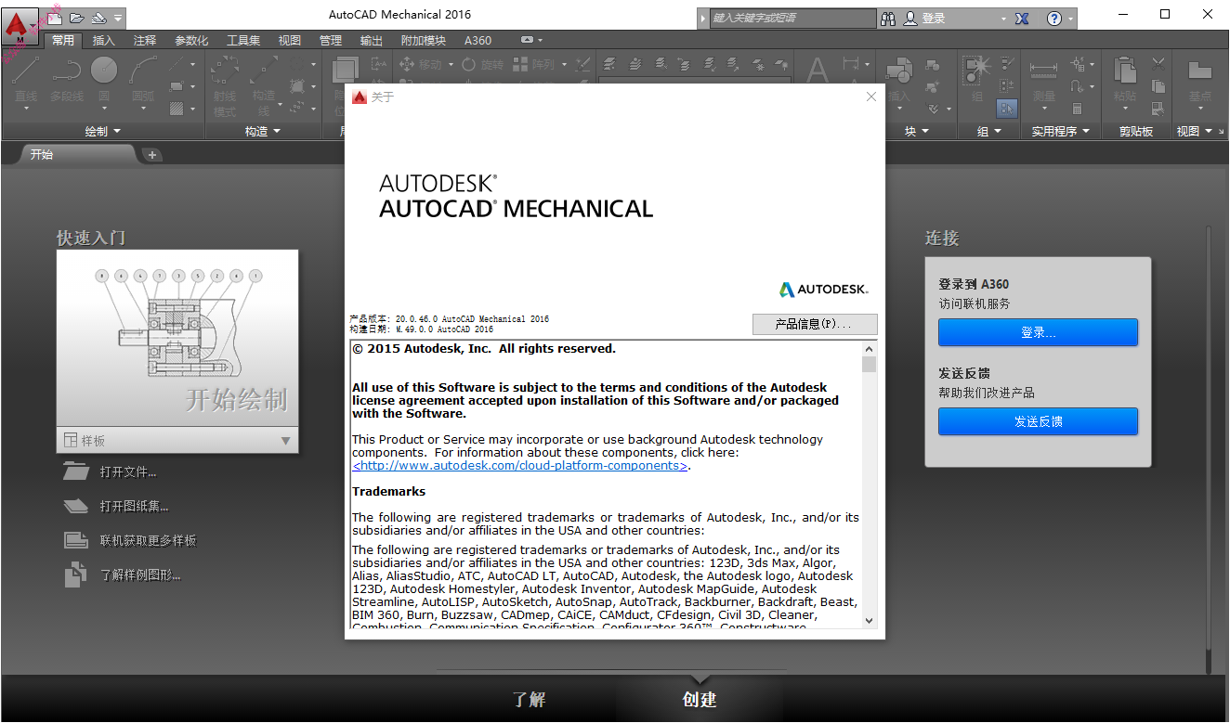The image size is (1230, 723).
Task: Click the Open folder icon in quick access toolbar
Action: [x=77, y=18]
